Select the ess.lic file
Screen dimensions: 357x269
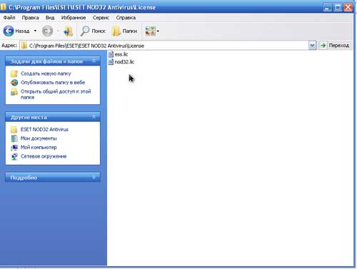(x=118, y=54)
